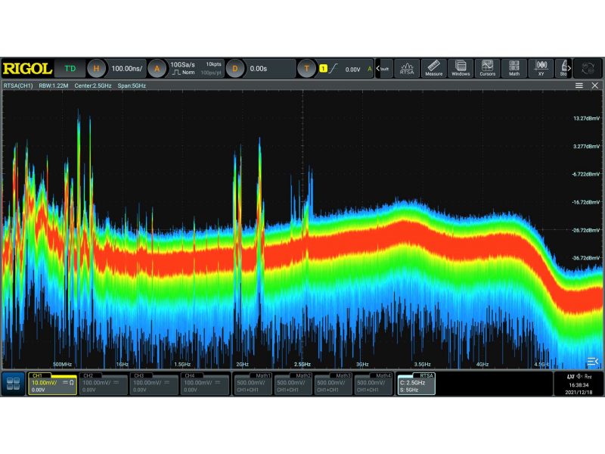Open the trigger level T settings
Image resolution: width=605 pixels, height=454 pixels.
[306, 69]
